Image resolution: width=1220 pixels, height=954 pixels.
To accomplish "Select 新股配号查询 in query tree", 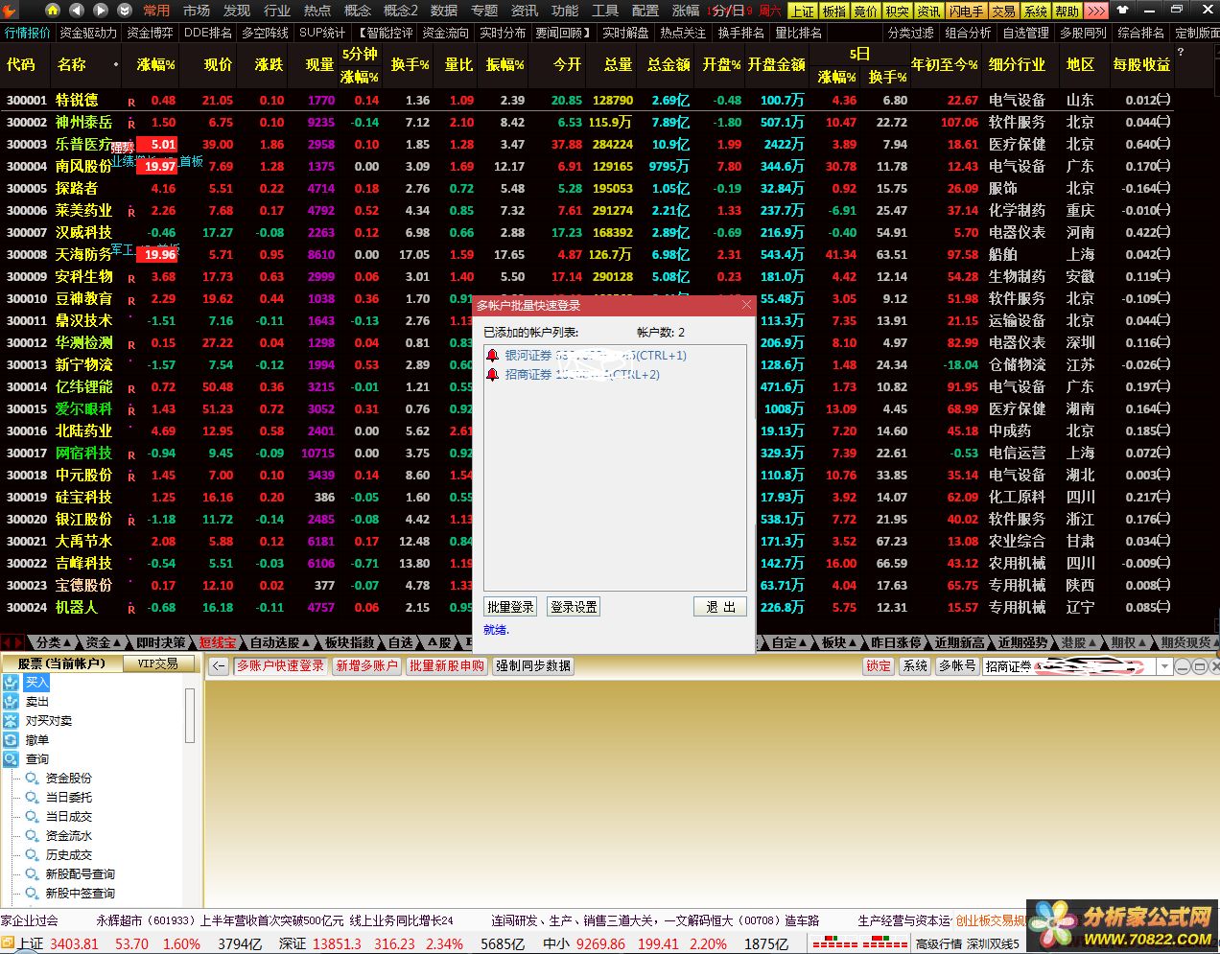I will tap(81, 874).
